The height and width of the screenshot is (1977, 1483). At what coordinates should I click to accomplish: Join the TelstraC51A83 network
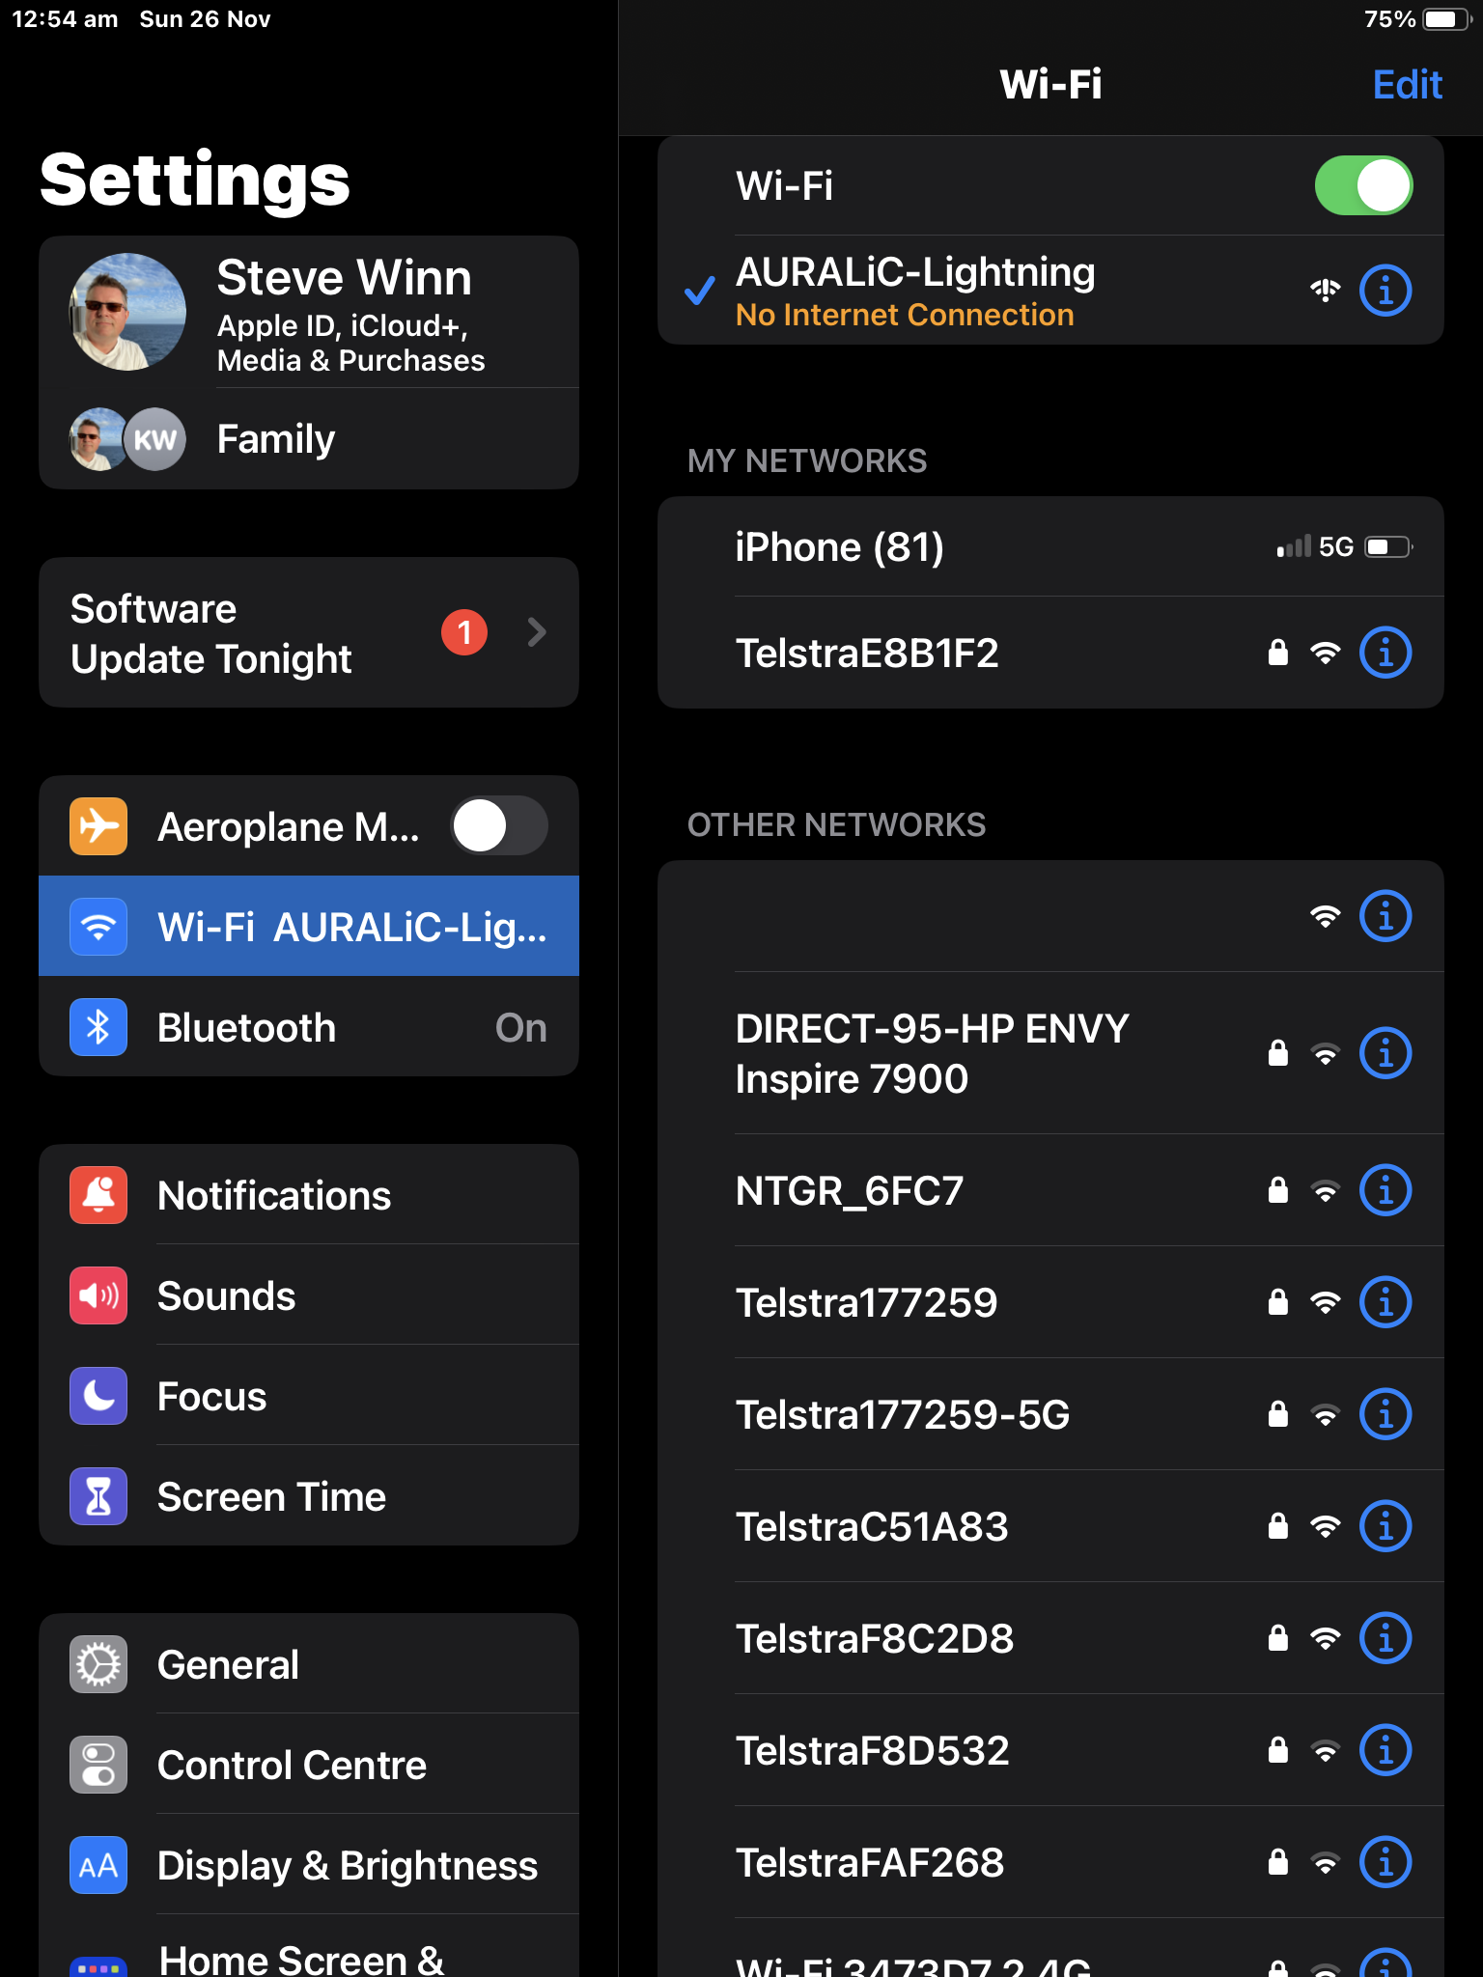click(1050, 1526)
